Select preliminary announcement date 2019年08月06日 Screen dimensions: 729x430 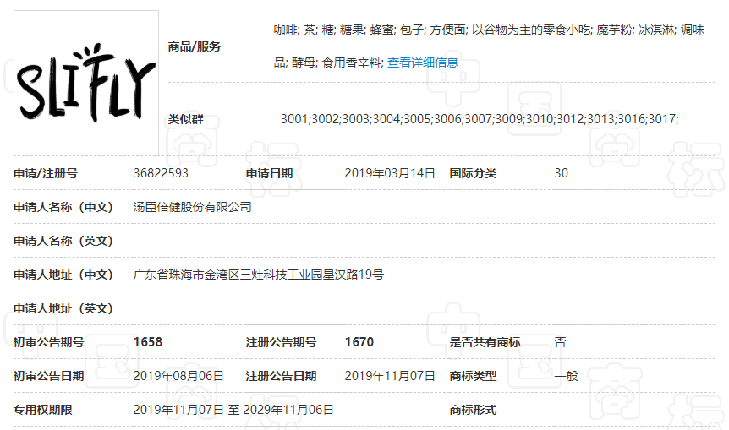178,376
